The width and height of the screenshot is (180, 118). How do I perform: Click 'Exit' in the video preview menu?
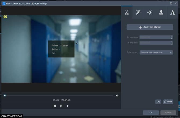tap(53, 53)
